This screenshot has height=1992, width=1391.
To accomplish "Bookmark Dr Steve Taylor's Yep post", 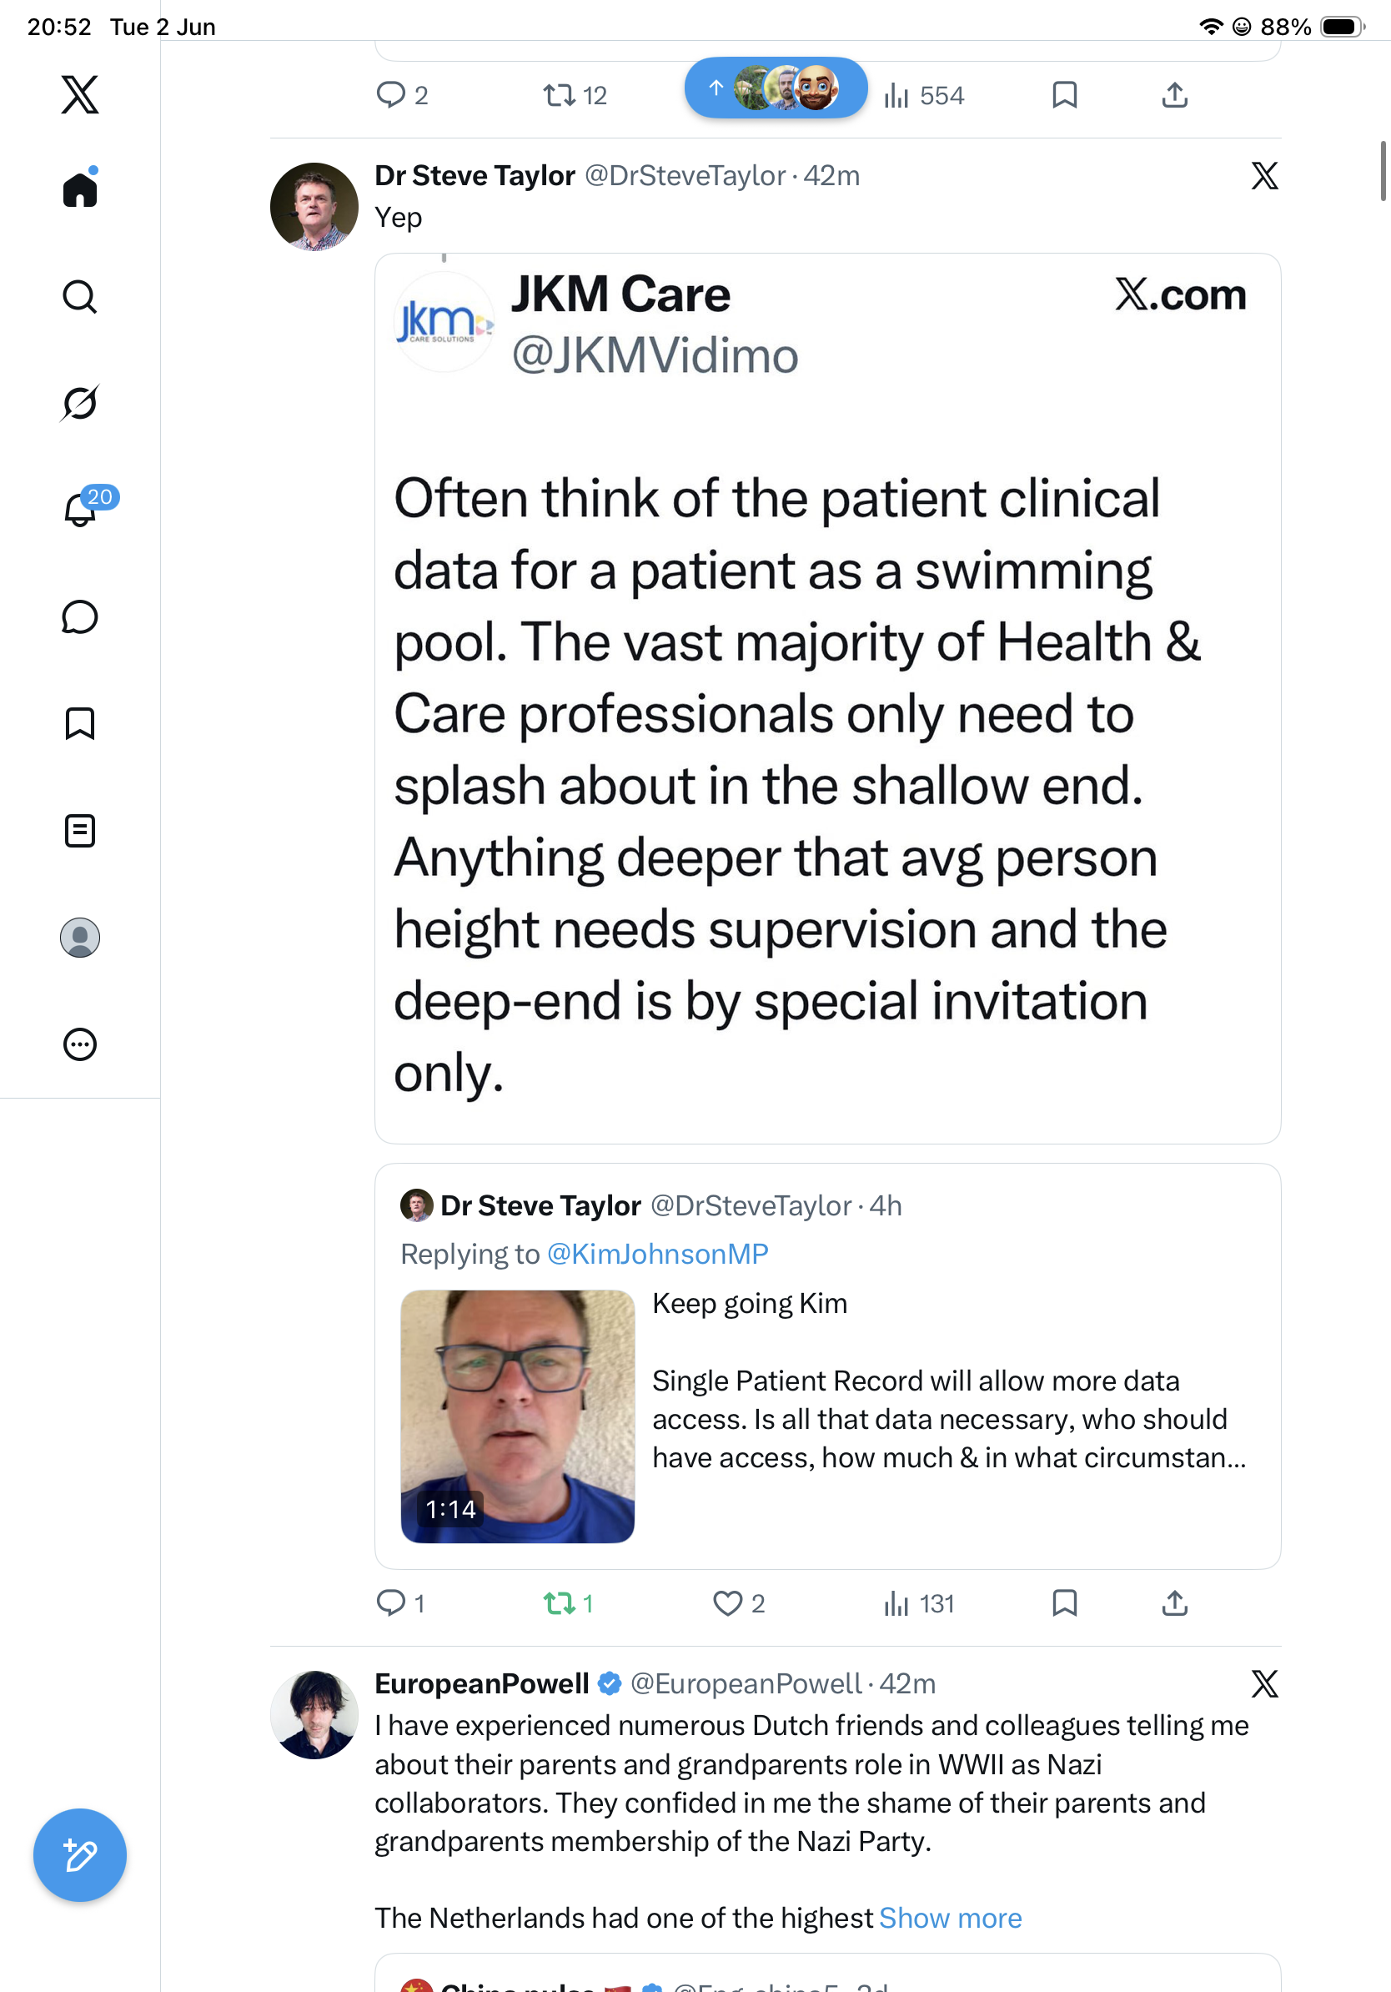I will point(1064,1603).
